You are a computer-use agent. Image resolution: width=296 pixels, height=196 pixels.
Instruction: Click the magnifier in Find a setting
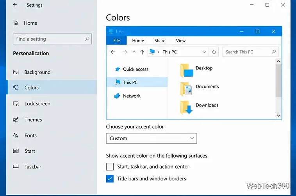tap(87, 39)
